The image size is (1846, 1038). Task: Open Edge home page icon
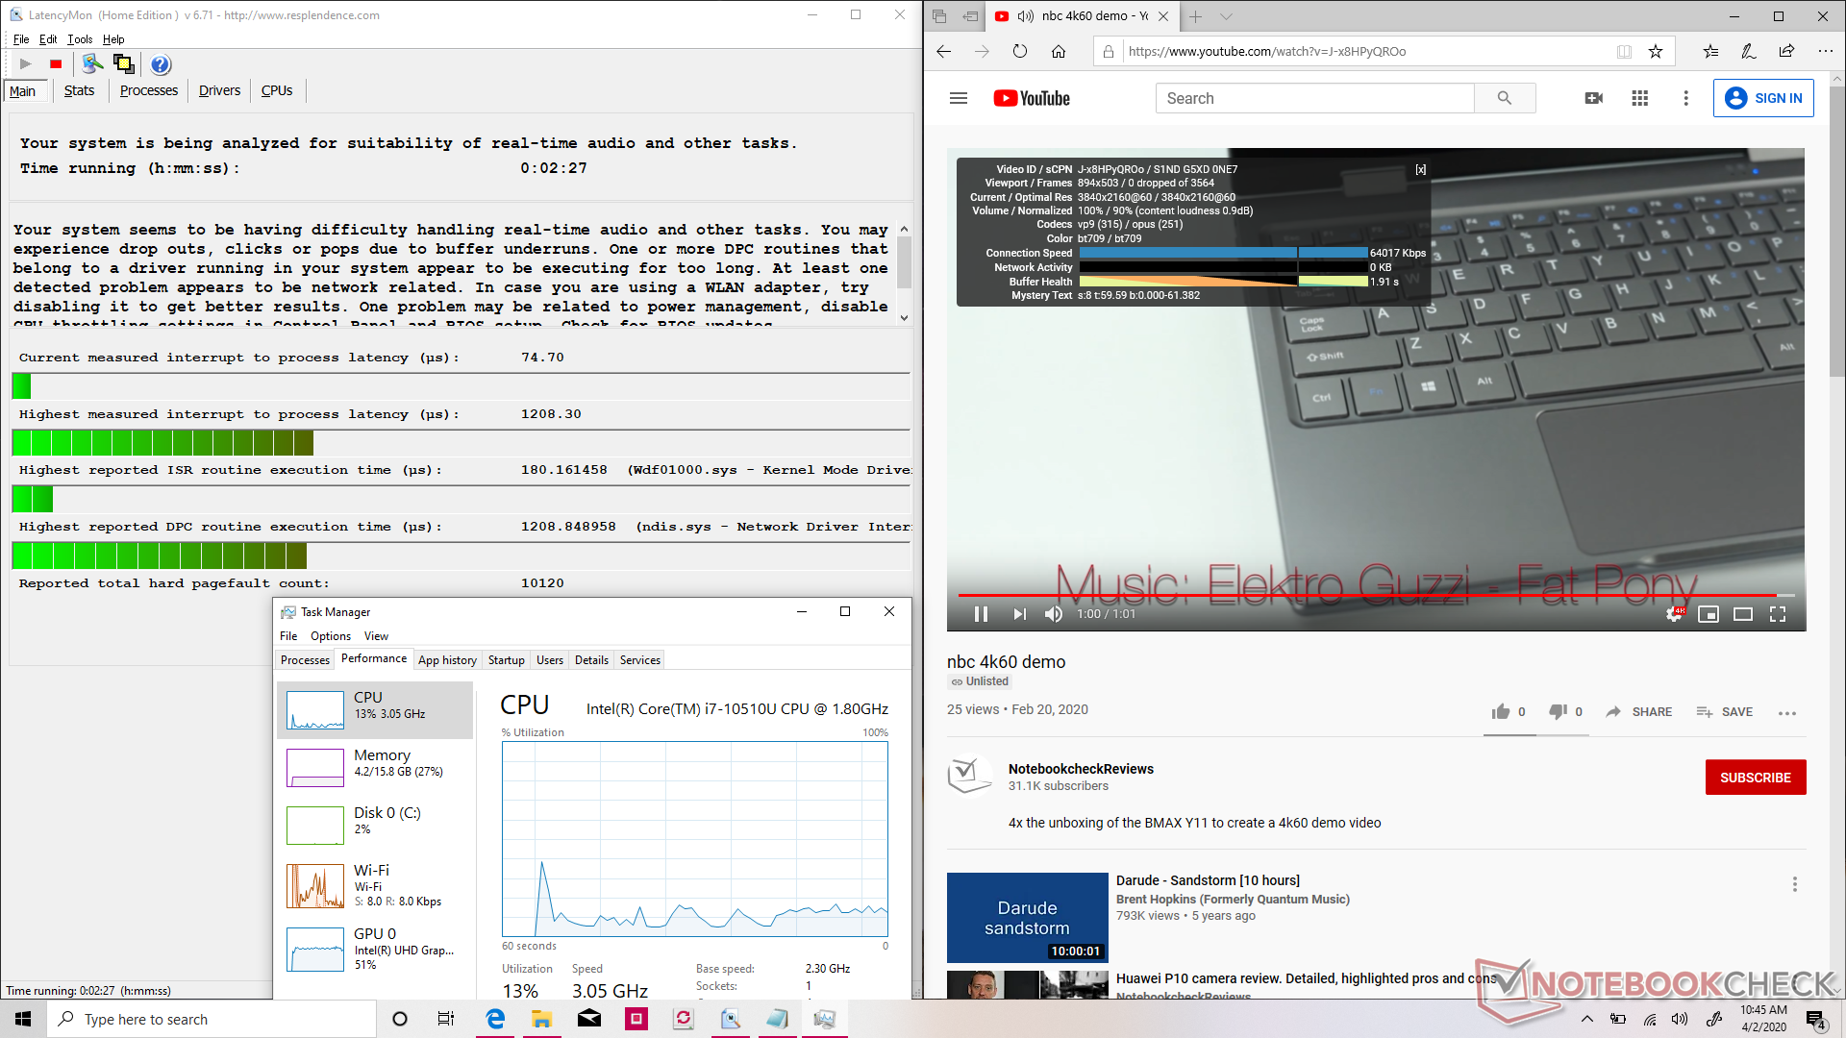pyautogui.click(x=1059, y=52)
